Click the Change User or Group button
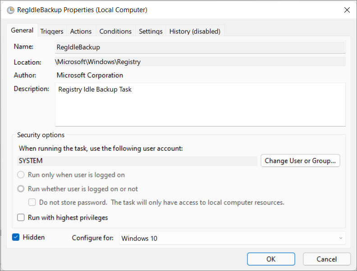The width and height of the screenshot is (357, 271). coord(300,161)
